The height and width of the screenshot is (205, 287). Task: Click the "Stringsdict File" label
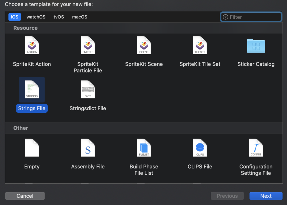[88, 108]
